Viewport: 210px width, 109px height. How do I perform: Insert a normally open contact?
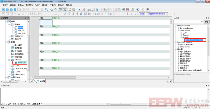[x=61, y=14]
